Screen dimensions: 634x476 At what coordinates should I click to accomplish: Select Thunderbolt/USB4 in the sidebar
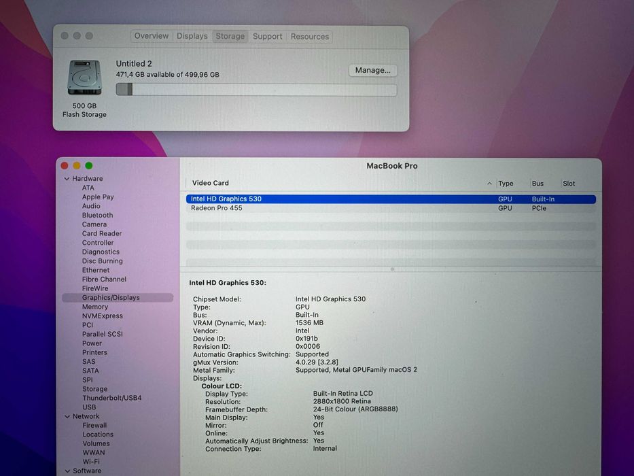[112, 398]
